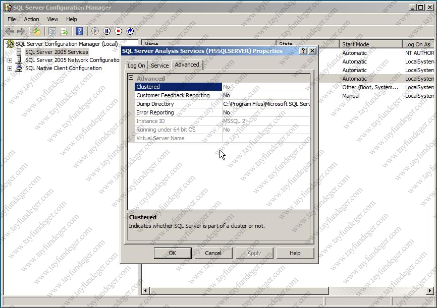Click the Network Configuration node icon
Screen dimensions: 437x308
point(19,60)
